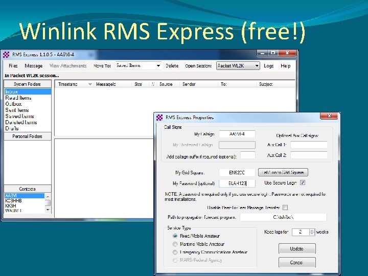Open the Files menu
This screenshot has height=276, width=368.
(13, 66)
